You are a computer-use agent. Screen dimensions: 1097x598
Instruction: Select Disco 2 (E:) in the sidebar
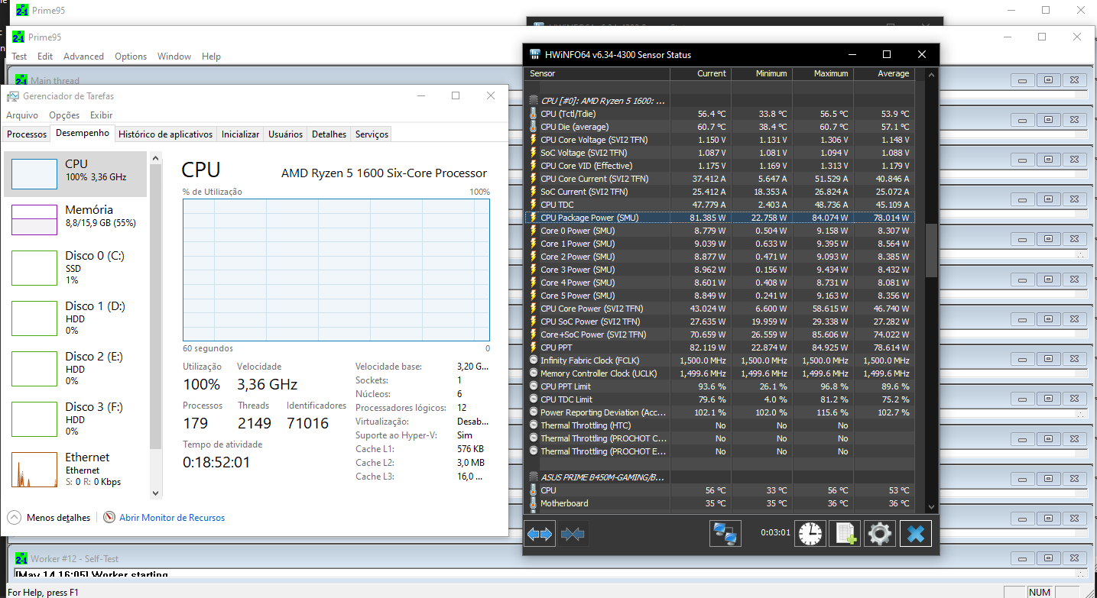tap(75, 369)
